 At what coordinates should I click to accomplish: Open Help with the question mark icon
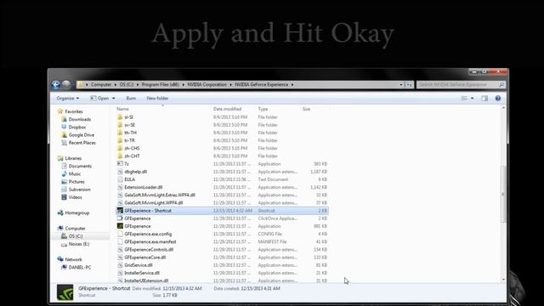tap(498, 99)
